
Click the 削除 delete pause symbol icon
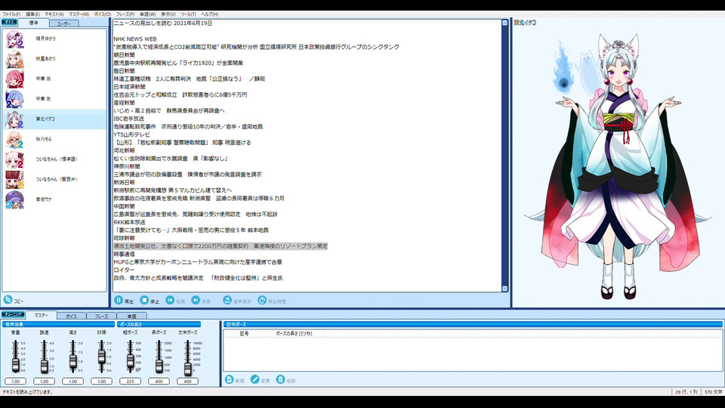(x=280, y=380)
